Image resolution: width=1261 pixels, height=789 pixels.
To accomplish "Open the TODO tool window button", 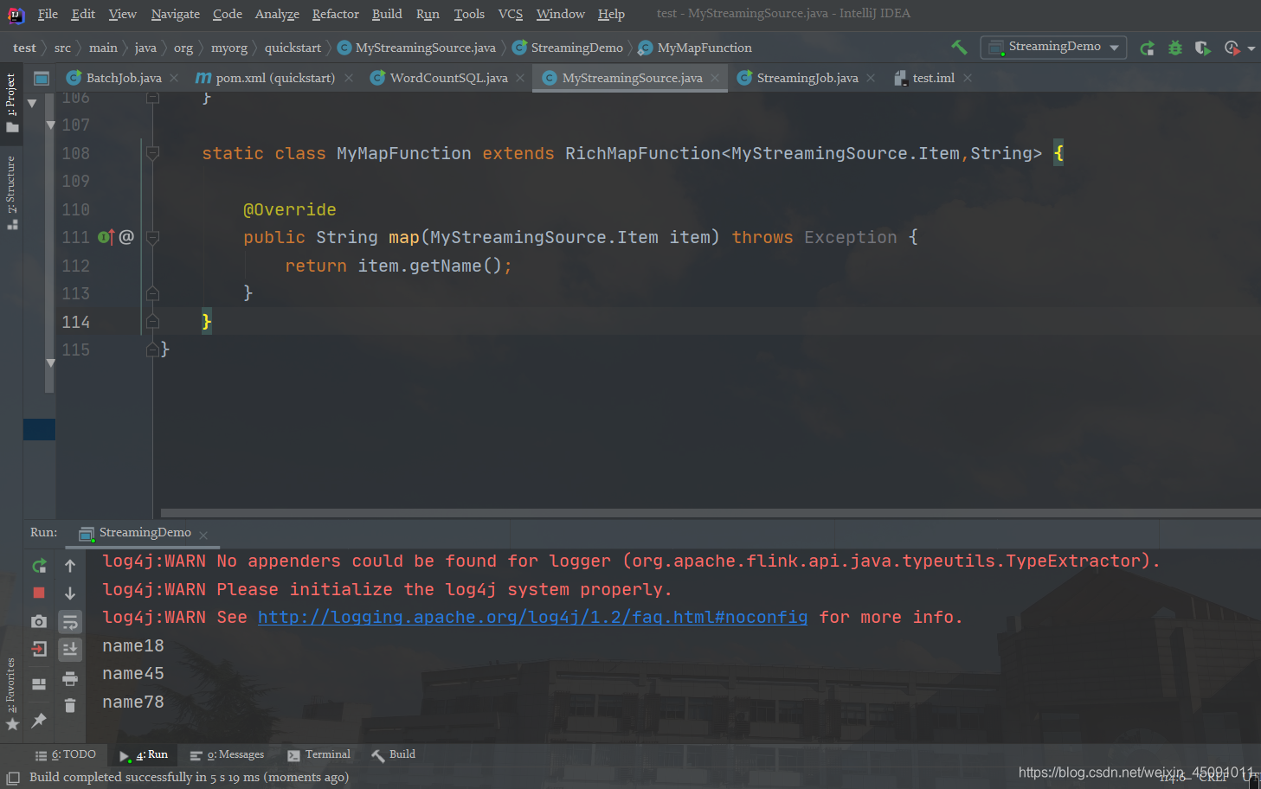I will (65, 754).
